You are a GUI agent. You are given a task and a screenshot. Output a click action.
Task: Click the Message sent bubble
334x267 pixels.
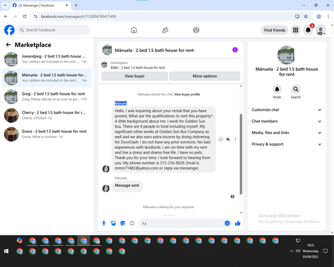[127, 186]
